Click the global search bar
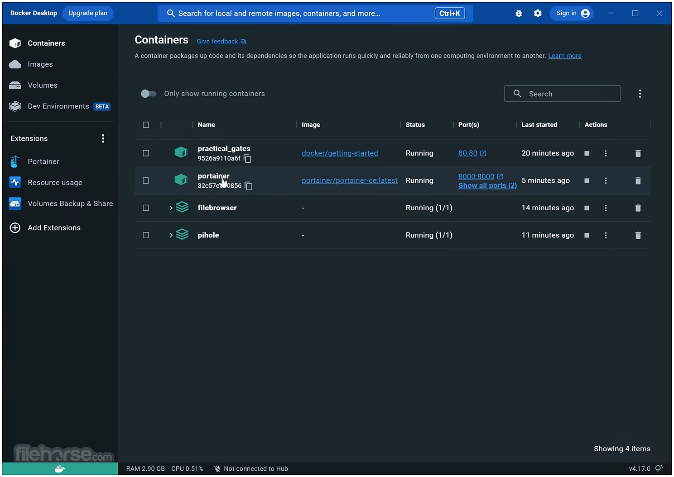This screenshot has height=477, width=674. [315, 13]
